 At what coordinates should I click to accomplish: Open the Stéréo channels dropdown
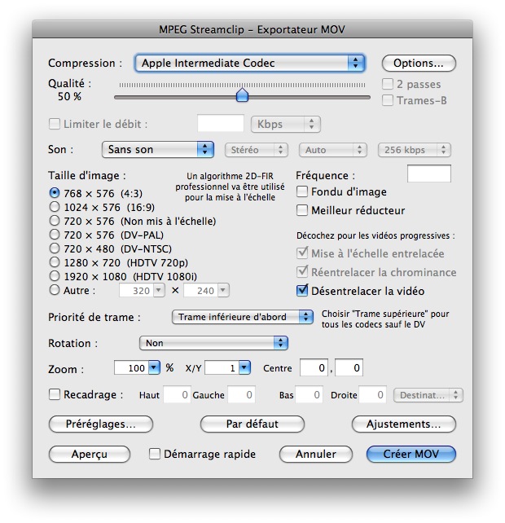(x=257, y=150)
